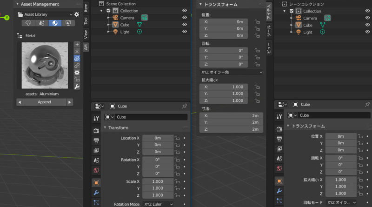Click the Scale X value field in English panel
Image resolution: width=372 pixels, height=207 pixels.
coord(157,181)
